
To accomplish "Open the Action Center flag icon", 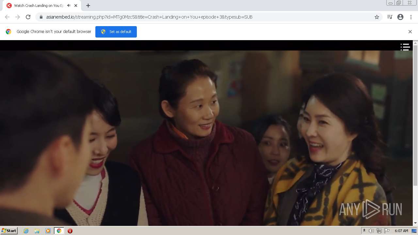I will pos(387,231).
